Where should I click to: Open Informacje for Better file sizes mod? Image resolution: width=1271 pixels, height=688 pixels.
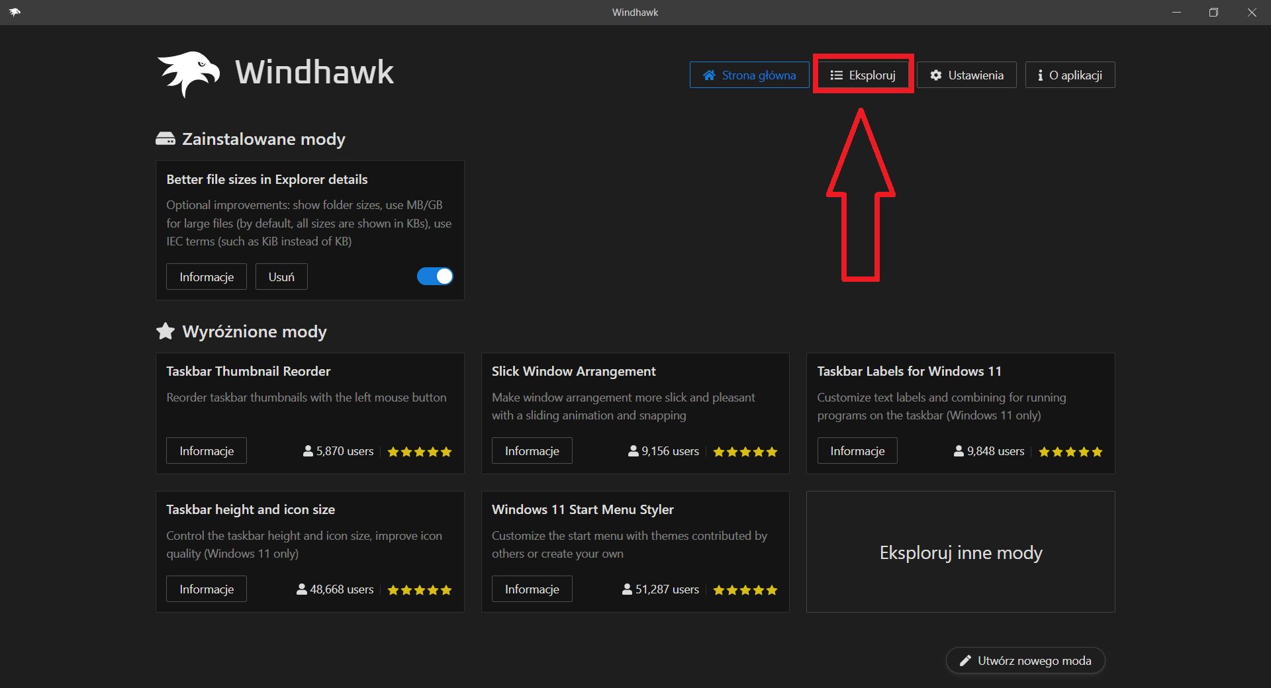pos(207,277)
